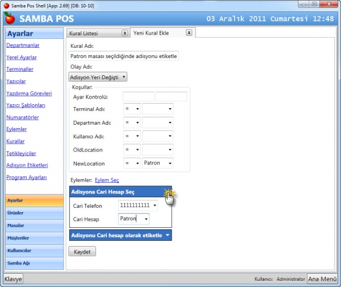Open Yazdırma Görevleri link
The height and width of the screenshot is (287, 341).
29,93
